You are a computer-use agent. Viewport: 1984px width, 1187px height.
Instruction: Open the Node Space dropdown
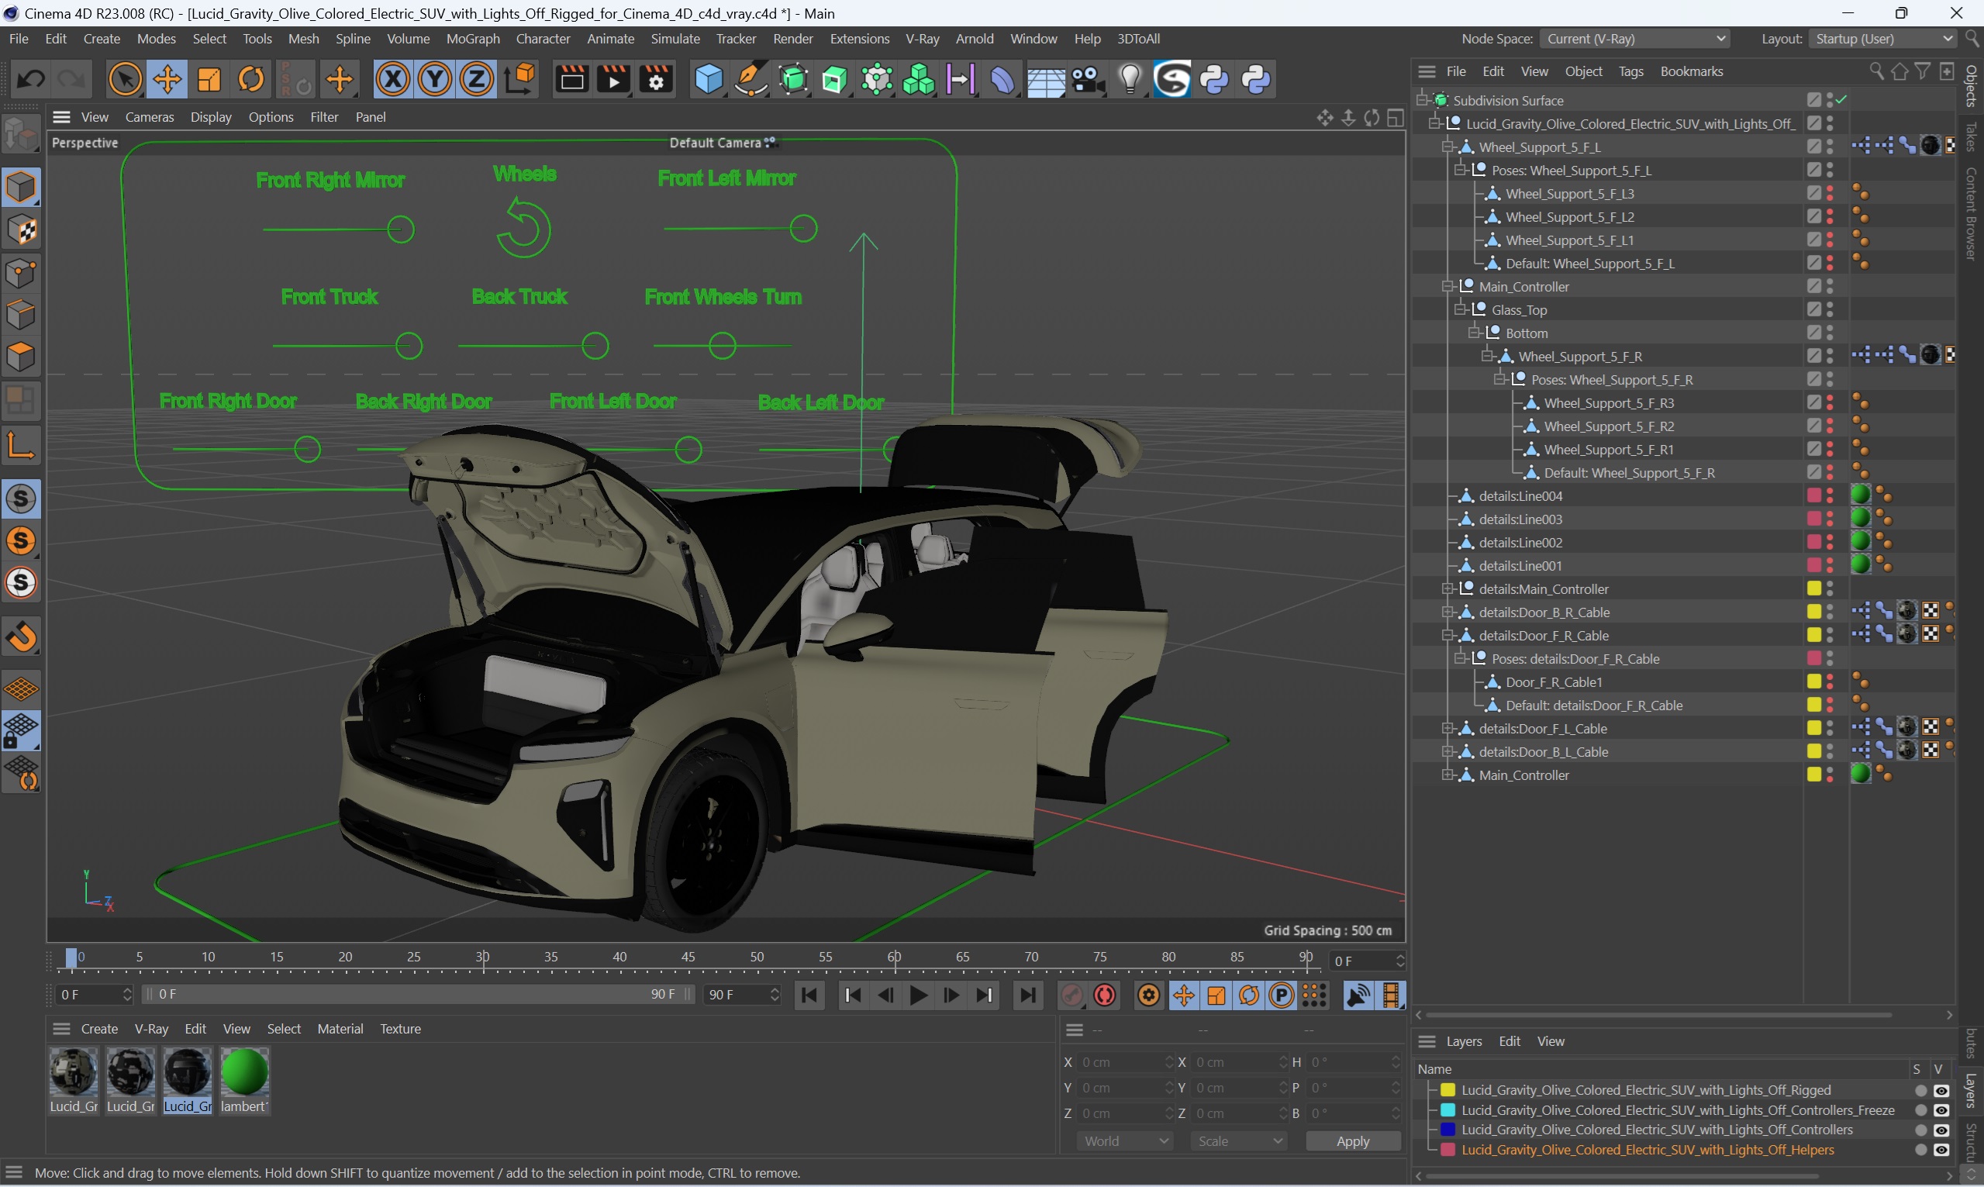coord(1634,39)
